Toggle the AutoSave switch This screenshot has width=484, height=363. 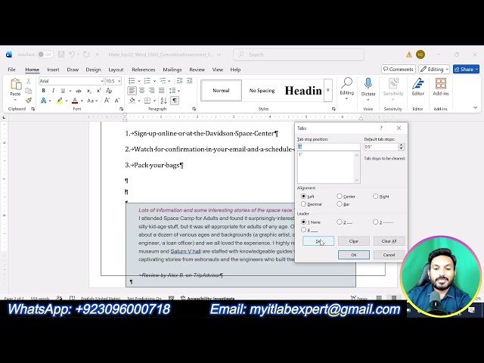[x=45, y=54]
